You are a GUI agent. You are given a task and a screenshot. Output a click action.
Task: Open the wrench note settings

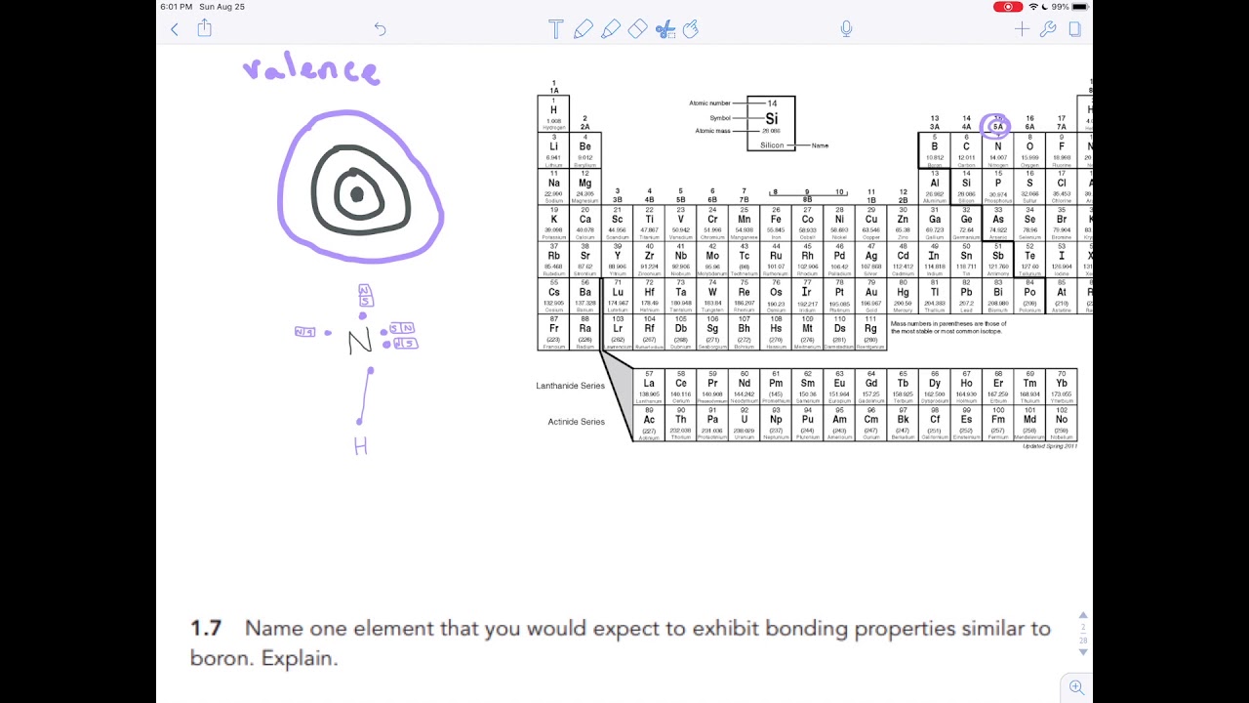click(1048, 29)
